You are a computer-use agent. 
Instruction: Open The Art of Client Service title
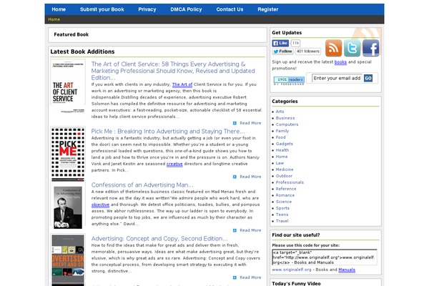(x=173, y=71)
